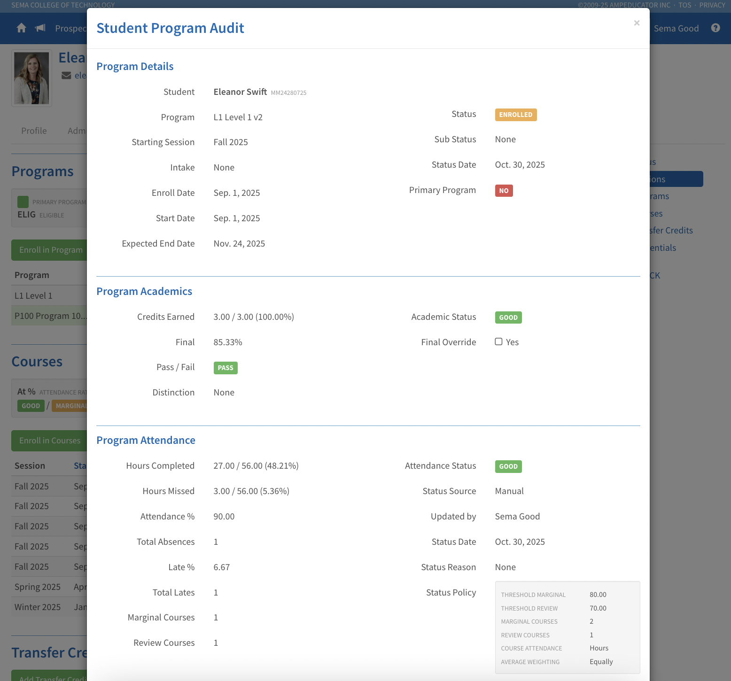Viewport: 731px width, 681px height.
Task: Open the announcements megaphone icon
Action: pyautogui.click(x=40, y=28)
